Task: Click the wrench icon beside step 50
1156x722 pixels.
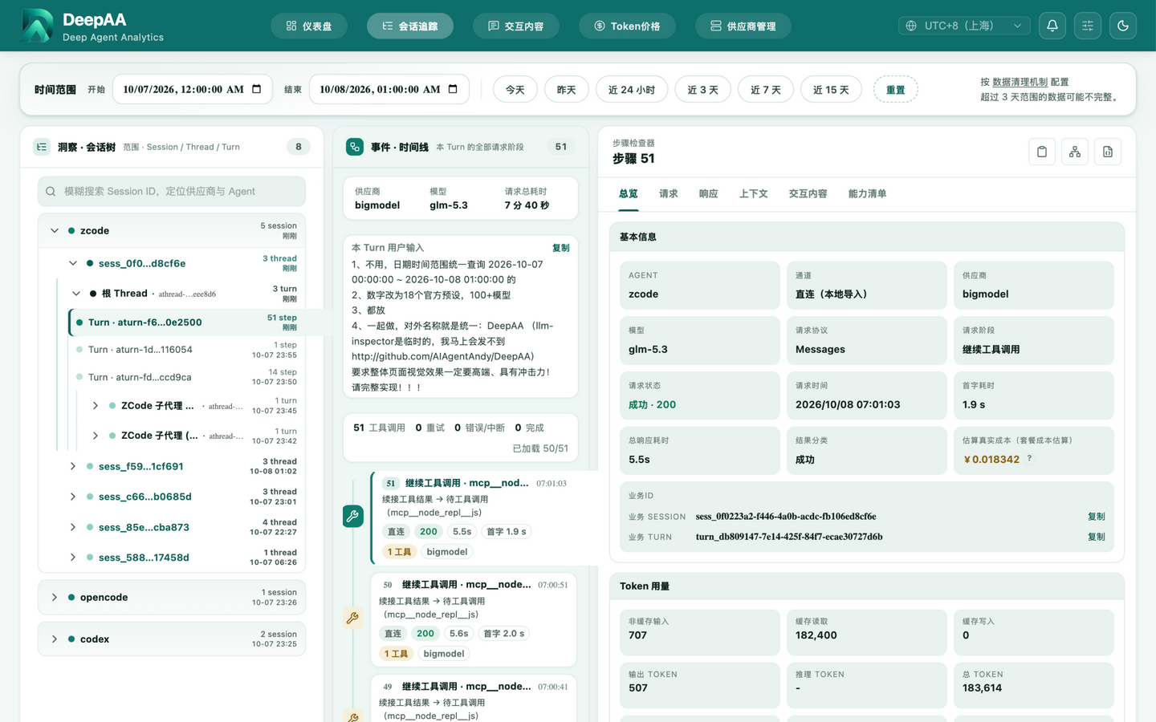Action: 352,618
